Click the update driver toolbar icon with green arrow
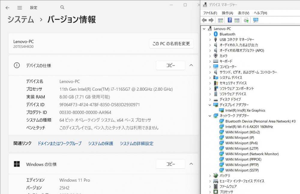This screenshot has height=194, width=300. tap(246, 20)
